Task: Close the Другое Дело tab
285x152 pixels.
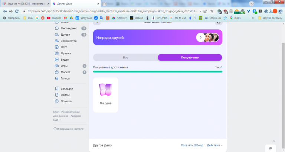Action: (98, 4)
